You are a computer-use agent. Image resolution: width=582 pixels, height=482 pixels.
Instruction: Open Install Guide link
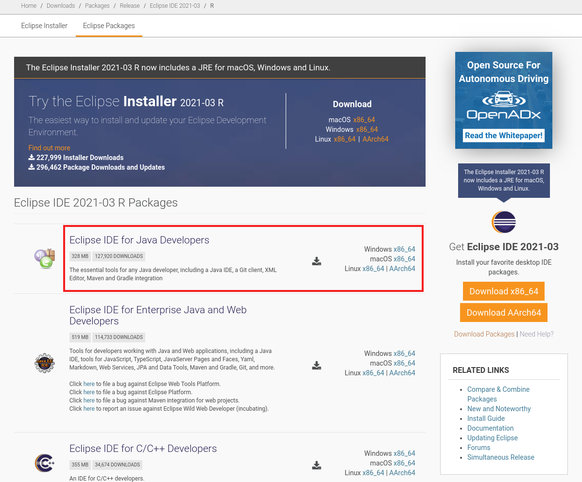(x=486, y=418)
